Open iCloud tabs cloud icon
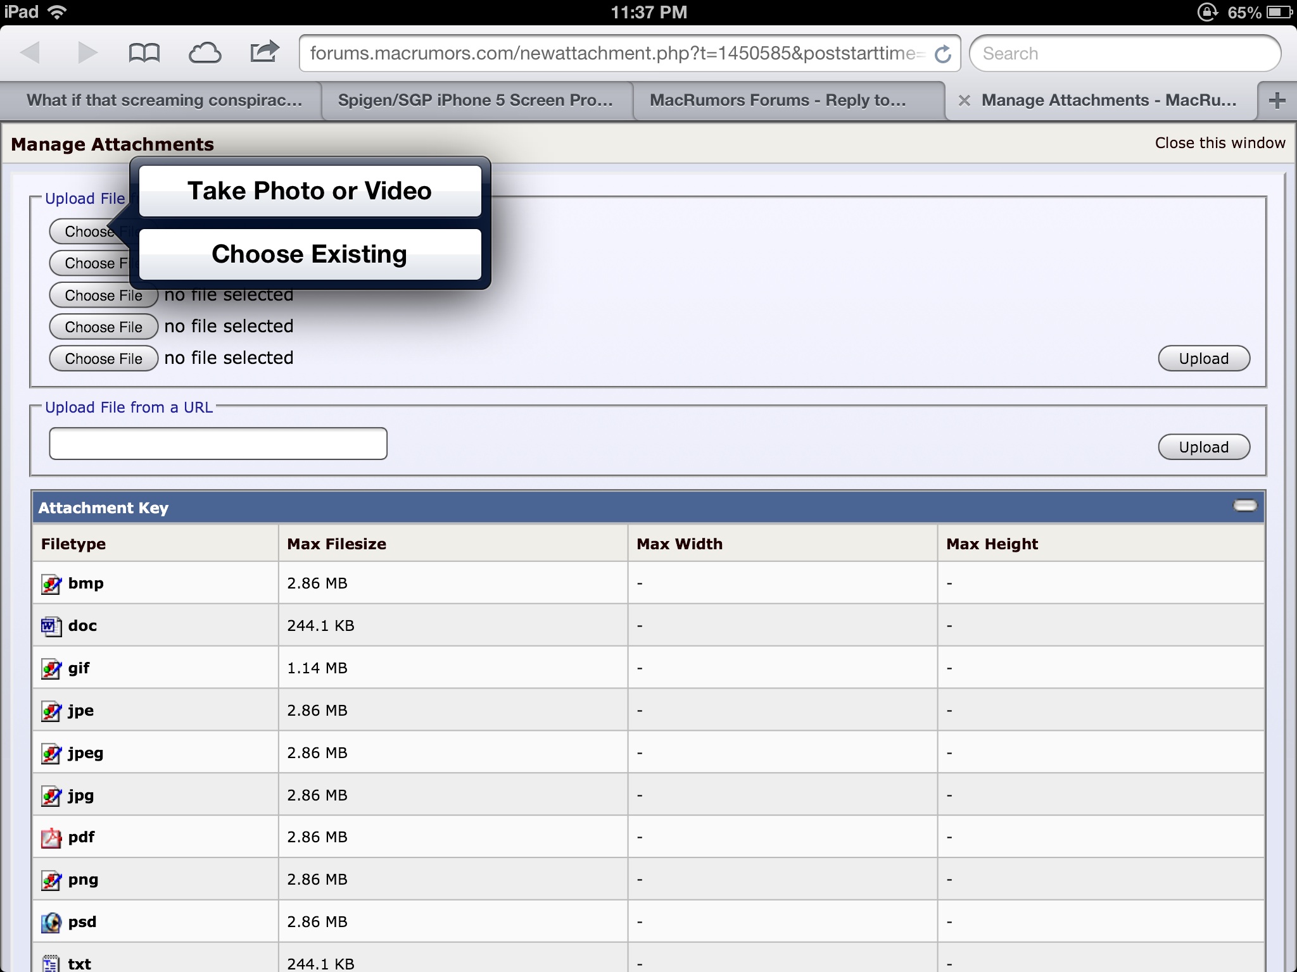This screenshot has height=972, width=1297. point(205,53)
